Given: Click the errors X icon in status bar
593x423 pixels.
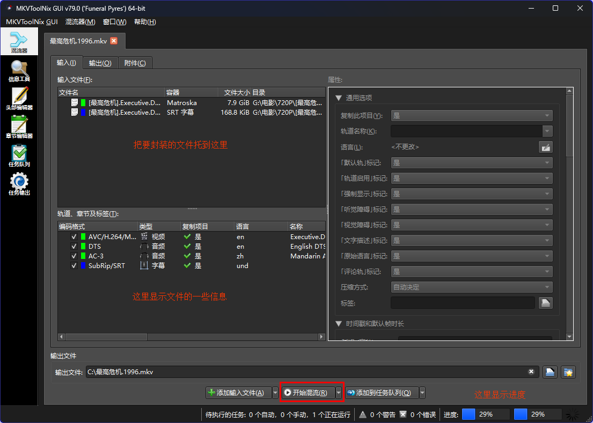Looking at the screenshot, I should [x=403, y=414].
